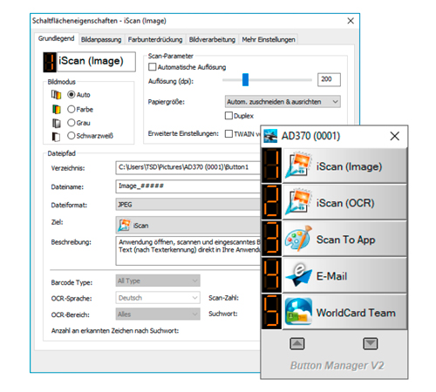Click the number 5 LED digit
Image resolution: width=436 pixels, height=392 pixels.
[x=271, y=312]
